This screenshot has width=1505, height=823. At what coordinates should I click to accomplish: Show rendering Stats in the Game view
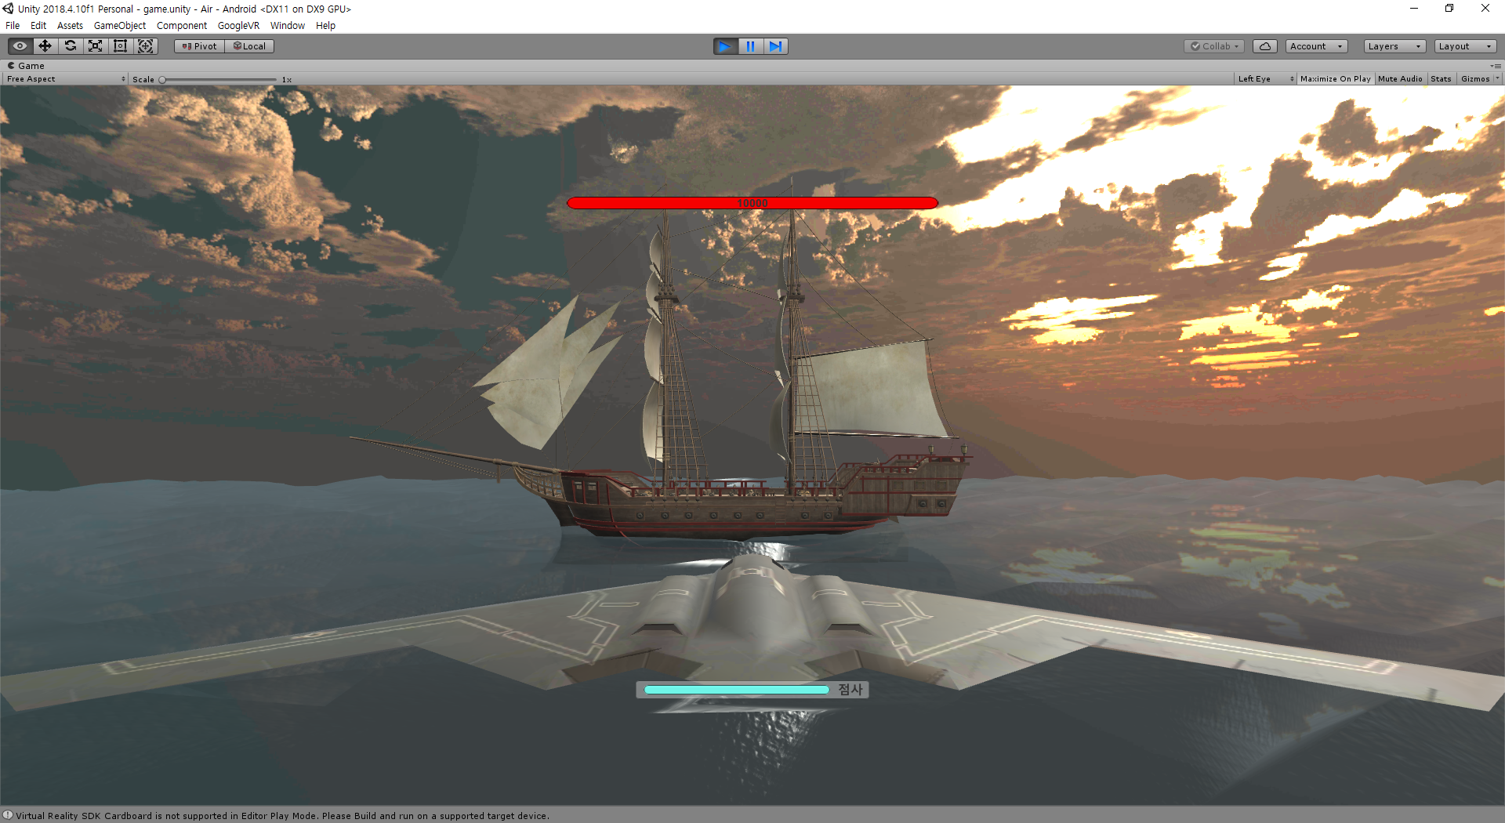(x=1441, y=78)
